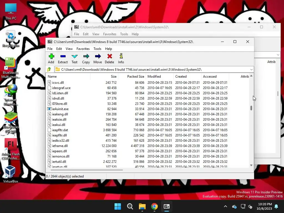Viewport: 284px width, 213px height.
Task: Click the horizontal scrollbar thumb of file list
Action: (x=87, y=170)
